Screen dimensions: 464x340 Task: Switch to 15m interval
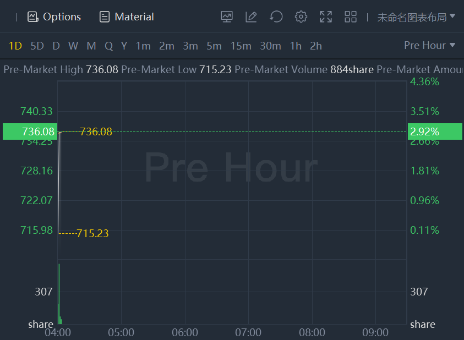click(x=241, y=46)
